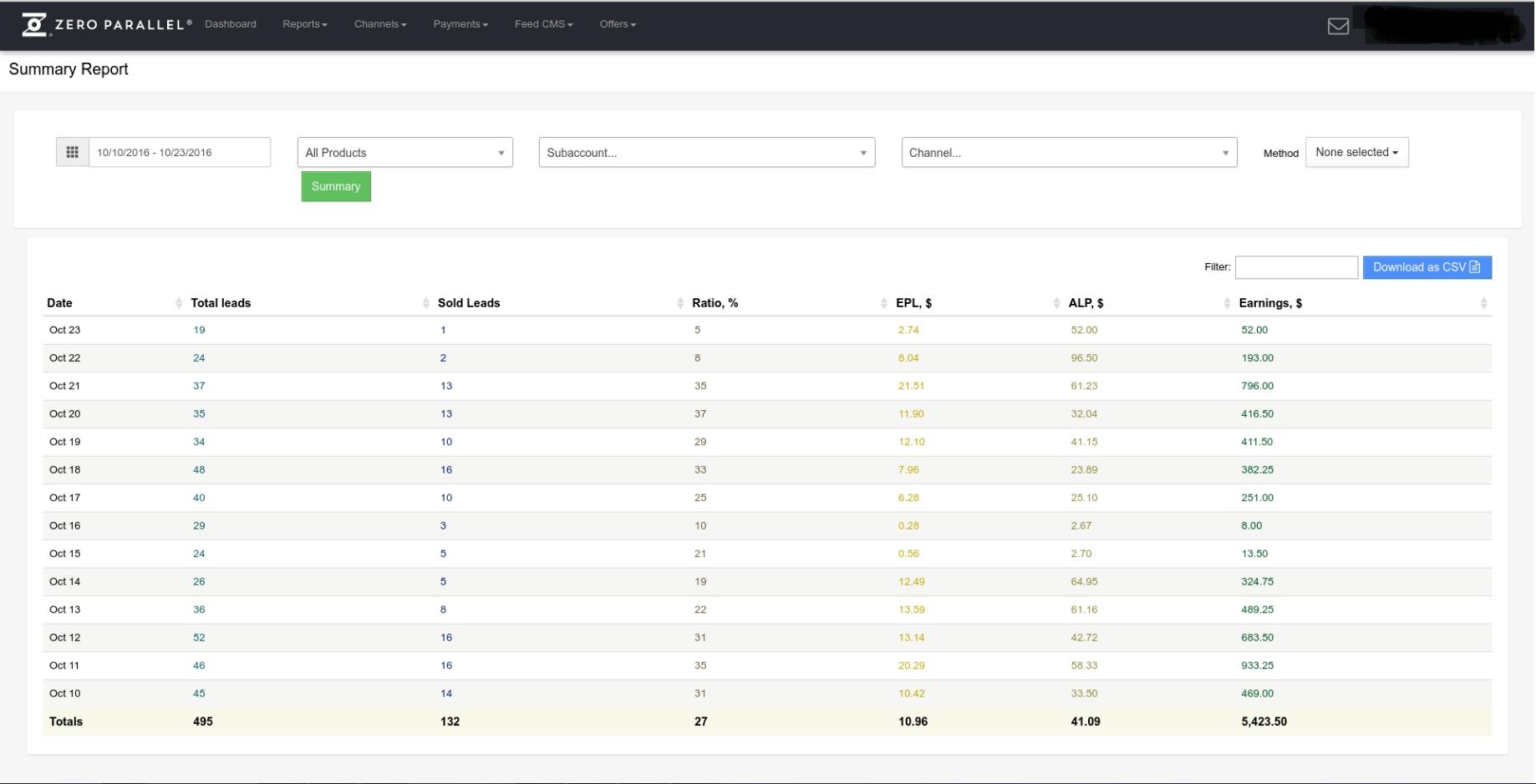
Task: Open the Channels menu
Action: pyautogui.click(x=380, y=24)
